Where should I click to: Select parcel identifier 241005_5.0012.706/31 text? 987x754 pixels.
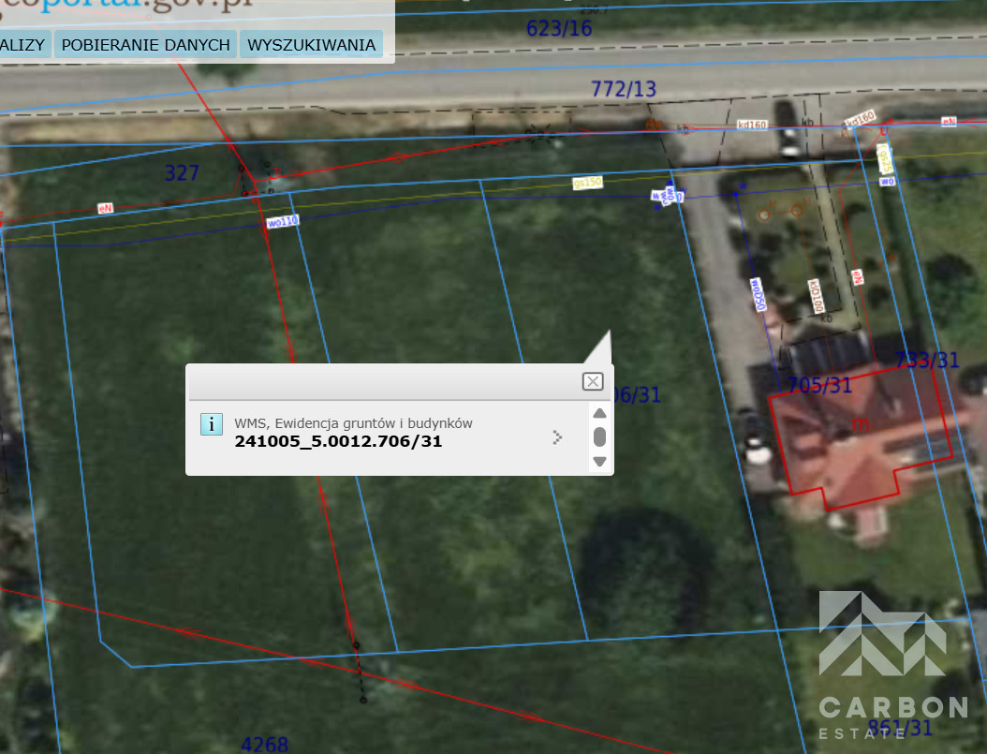pyautogui.click(x=338, y=441)
